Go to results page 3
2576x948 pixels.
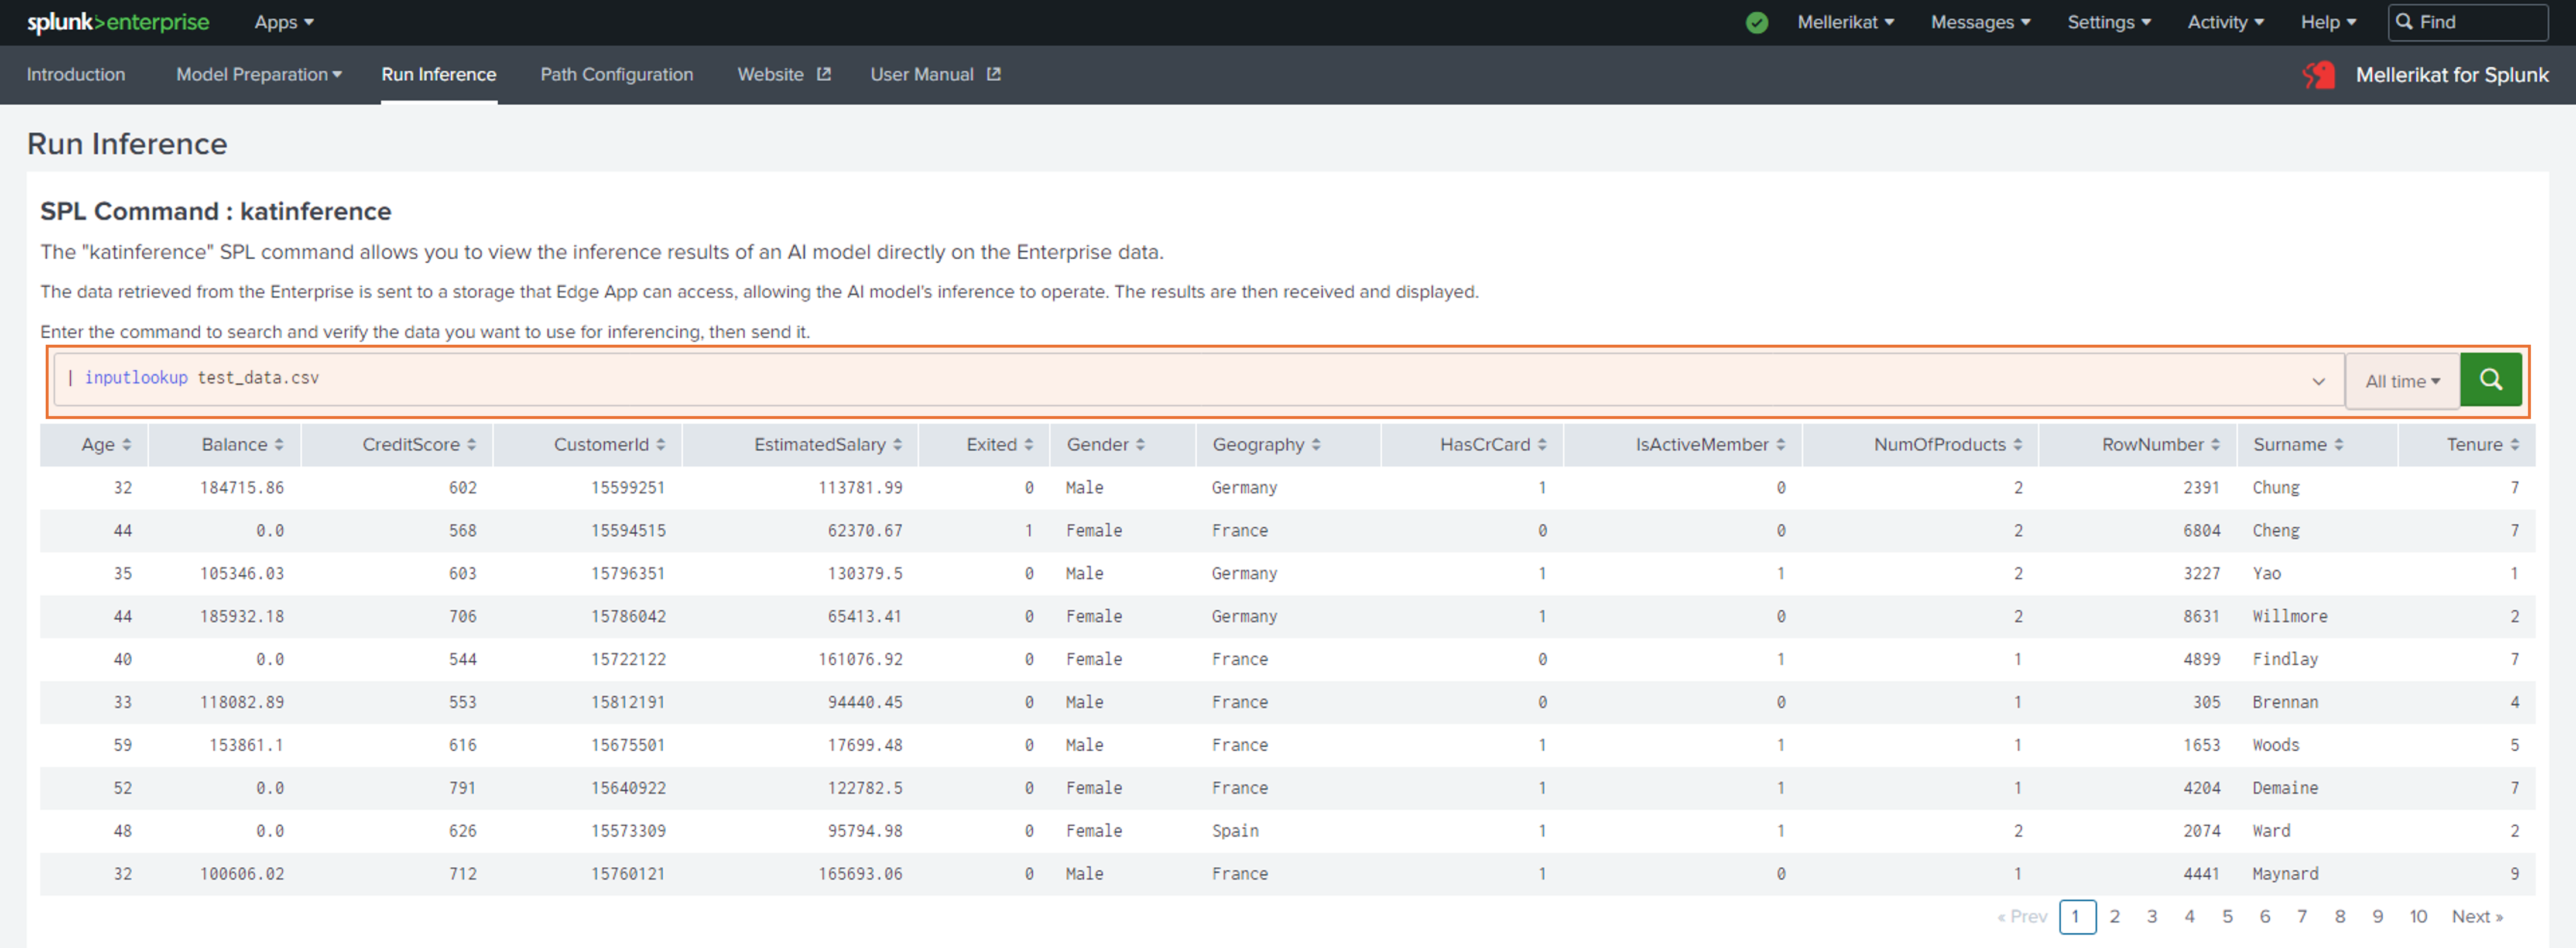pos(2152,916)
